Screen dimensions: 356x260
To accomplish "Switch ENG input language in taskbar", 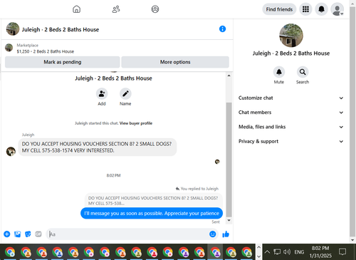I will tap(299, 252).
